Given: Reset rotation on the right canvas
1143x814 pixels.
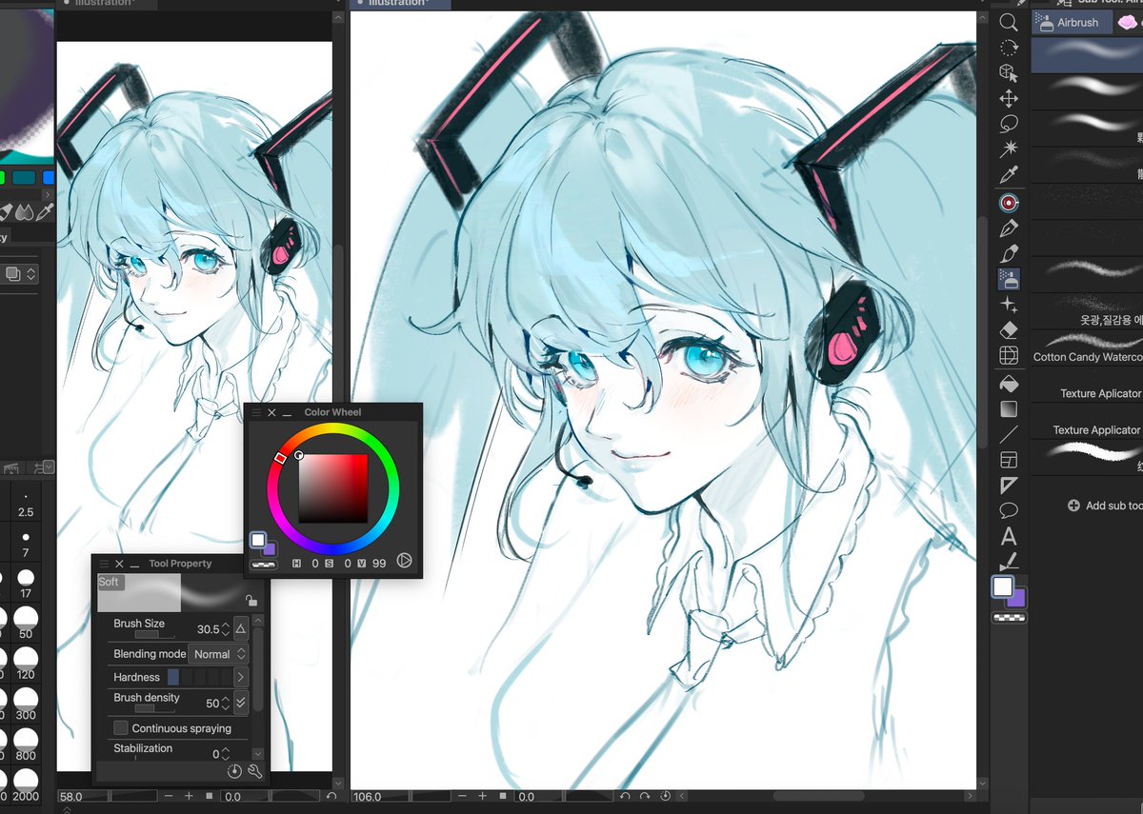Looking at the screenshot, I should coord(666,796).
